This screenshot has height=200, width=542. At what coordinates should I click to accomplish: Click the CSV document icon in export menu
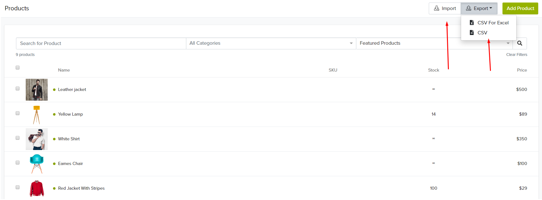point(471,32)
